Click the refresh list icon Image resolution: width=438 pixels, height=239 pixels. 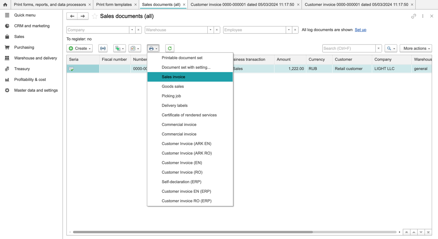[170, 48]
